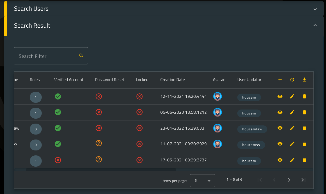The width and height of the screenshot is (326, 194).
Task: Click the verified check in the houcemss row
Action: [58, 144]
